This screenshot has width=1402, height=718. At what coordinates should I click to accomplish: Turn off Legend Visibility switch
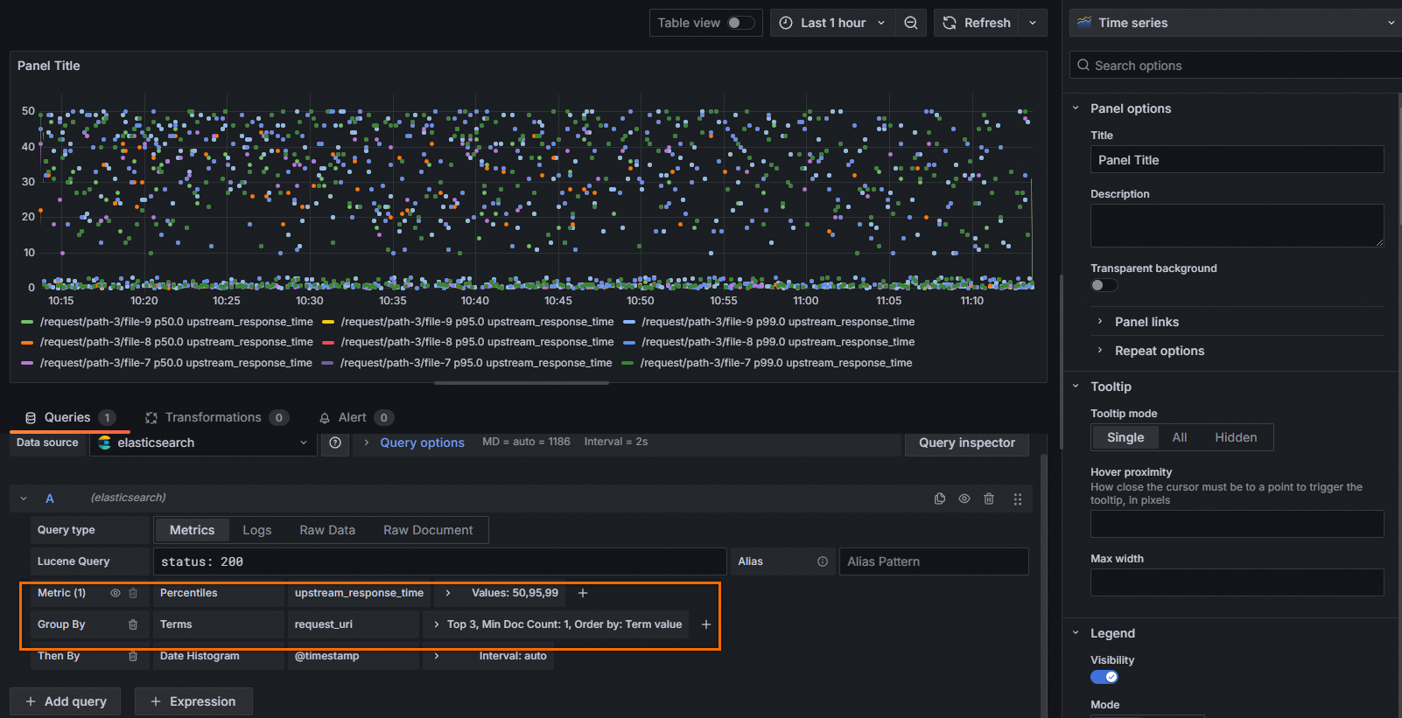pyautogui.click(x=1104, y=677)
